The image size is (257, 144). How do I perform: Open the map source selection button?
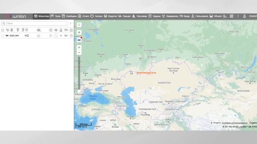tap(79, 40)
